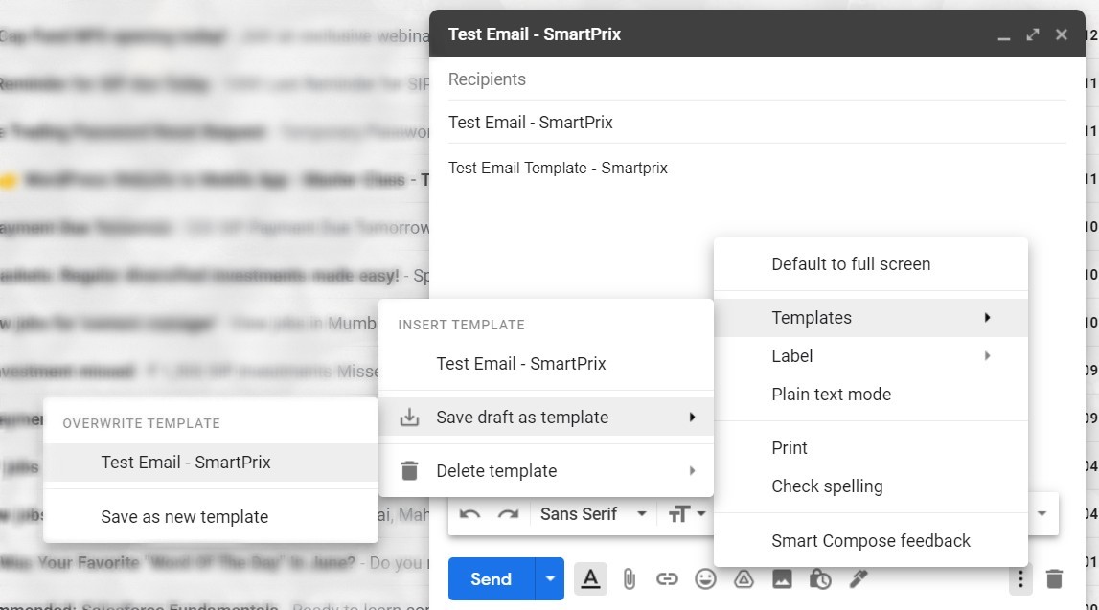Screen dimensions: 1099x610
Task: Click the subject field Test Email - SmartPrix
Action: point(757,123)
